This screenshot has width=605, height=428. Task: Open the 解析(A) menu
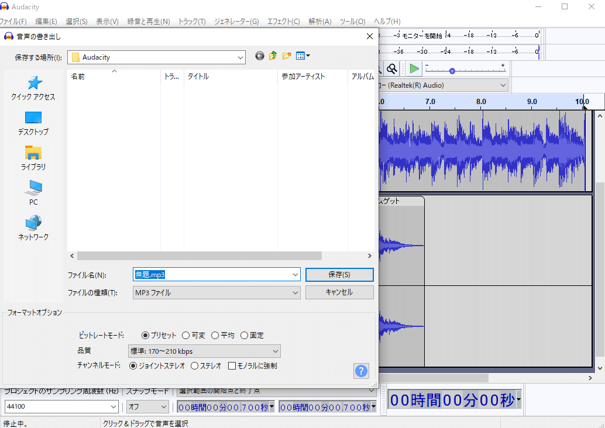tap(320, 22)
